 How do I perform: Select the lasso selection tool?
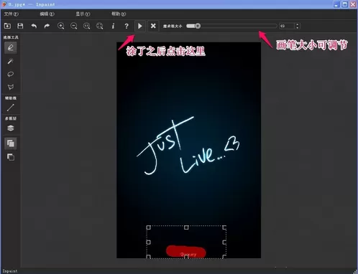pyautogui.click(x=11, y=74)
